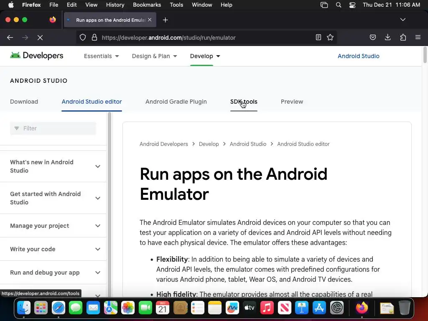
Task: Click the Develop breadcrumb link
Action: click(x=209, y=144)
